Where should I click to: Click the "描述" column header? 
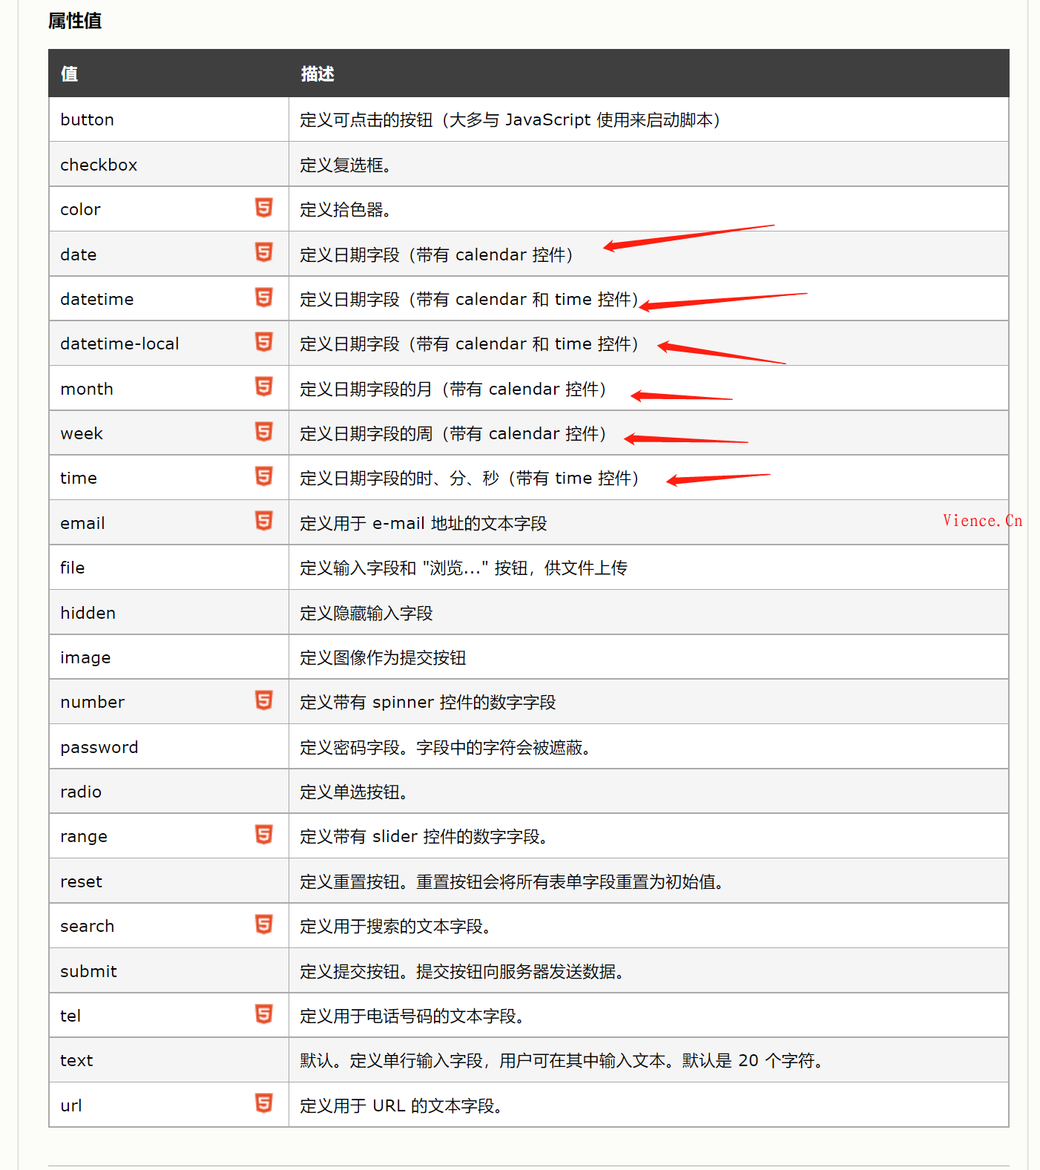tap(317, 74)
